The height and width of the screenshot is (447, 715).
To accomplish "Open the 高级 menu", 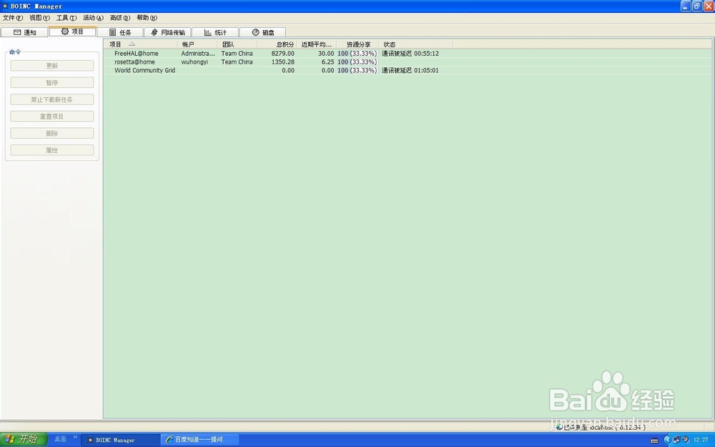I will 120,18.
